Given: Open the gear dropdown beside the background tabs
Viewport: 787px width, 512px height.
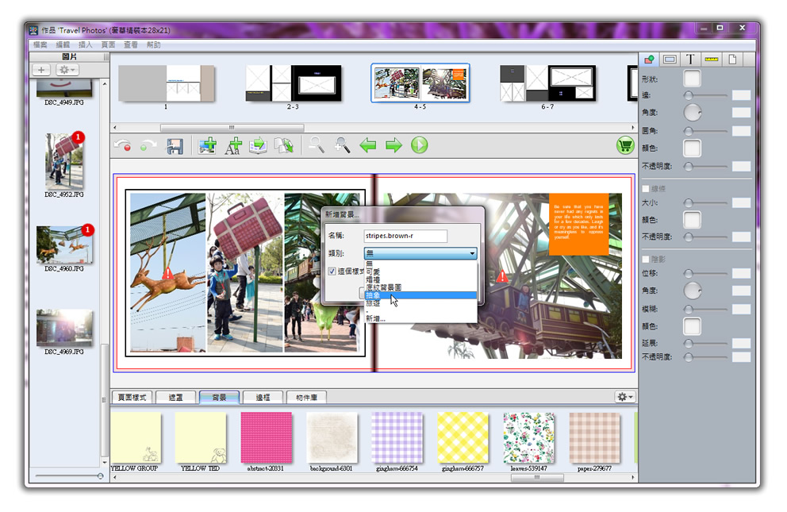Looking at the screenshot, I should pyautogui.click(x=624, y=397).
